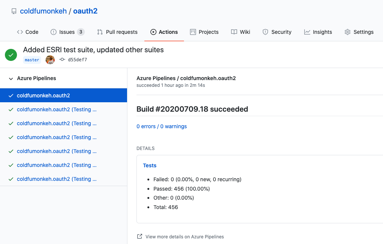Click the Actions play icon

[x=154, y=32]
